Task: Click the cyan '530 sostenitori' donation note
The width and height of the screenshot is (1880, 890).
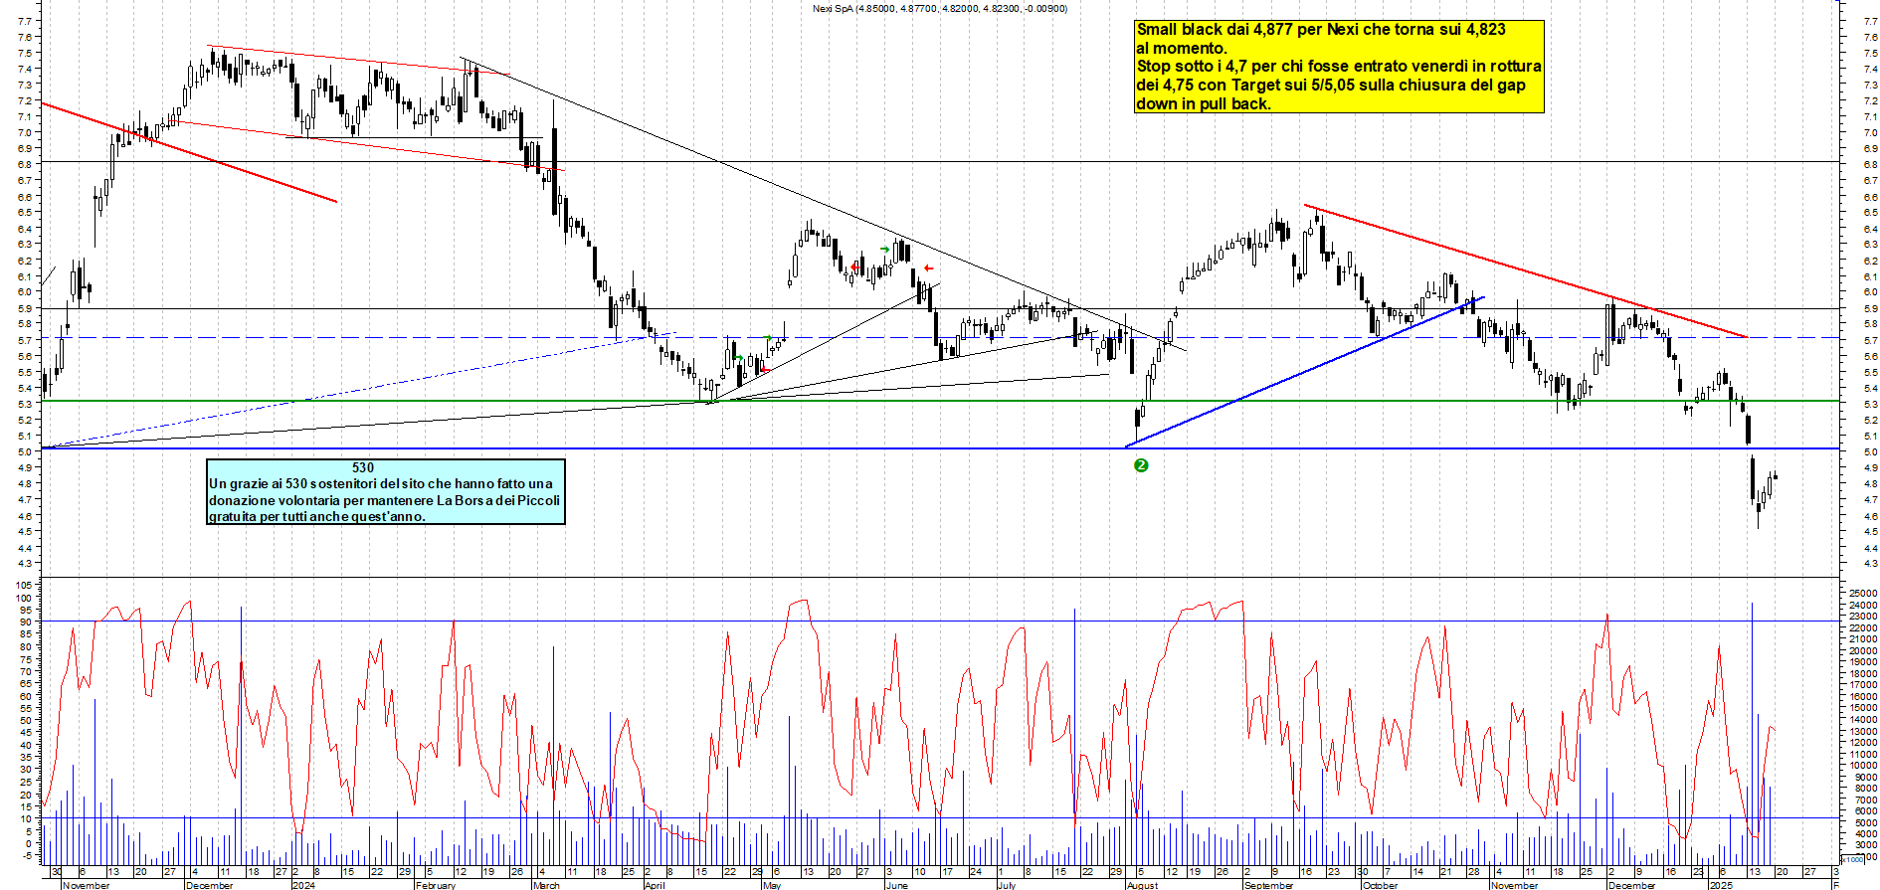Action: click(386, 491)
